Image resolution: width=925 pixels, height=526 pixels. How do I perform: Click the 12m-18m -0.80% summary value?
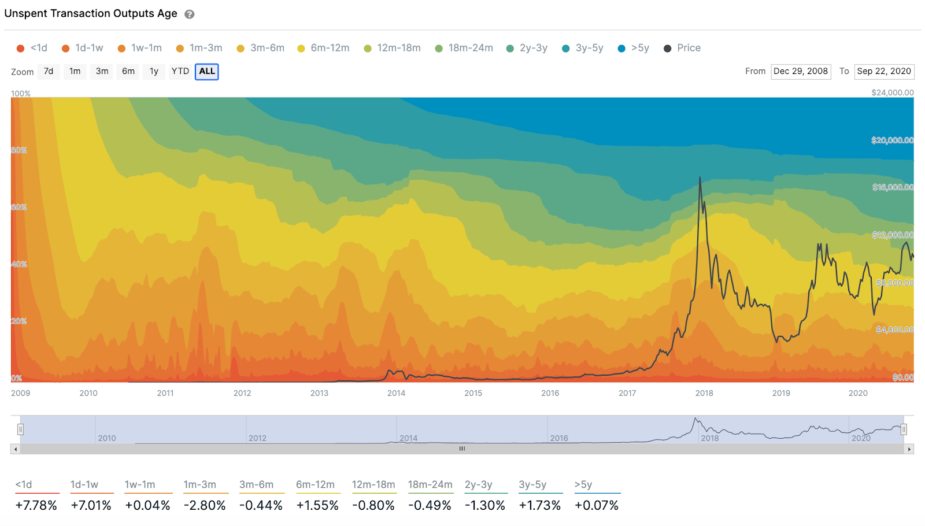[373, 506]
